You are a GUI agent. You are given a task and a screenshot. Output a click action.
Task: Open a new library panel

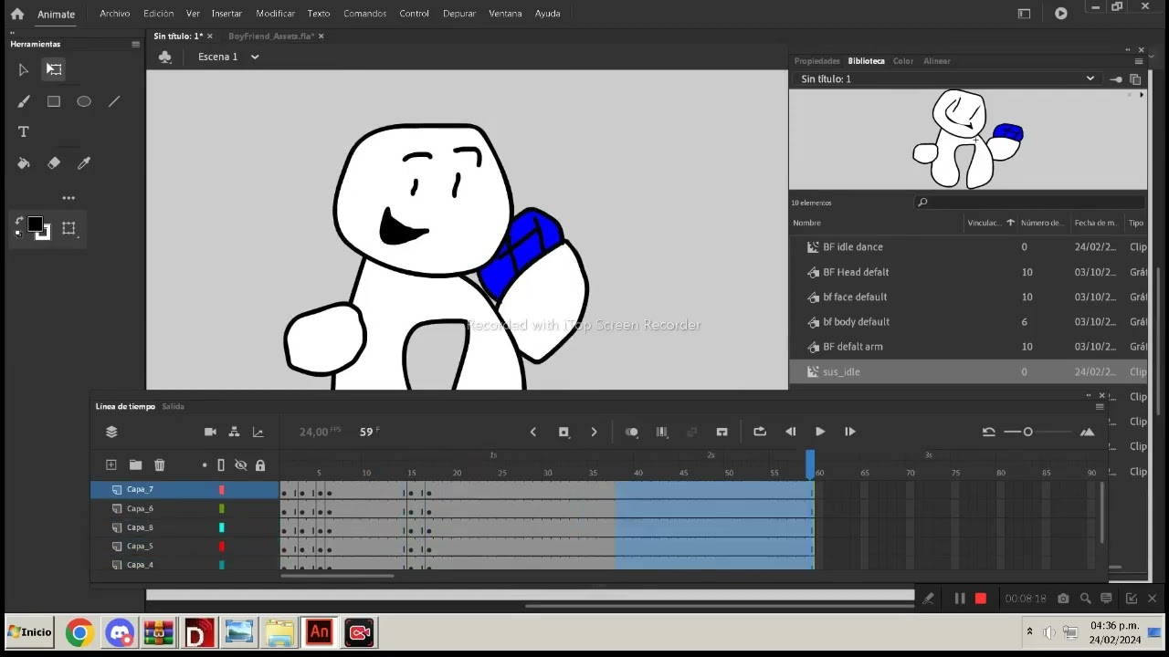pyautogui.click(x=1135, y=79)
